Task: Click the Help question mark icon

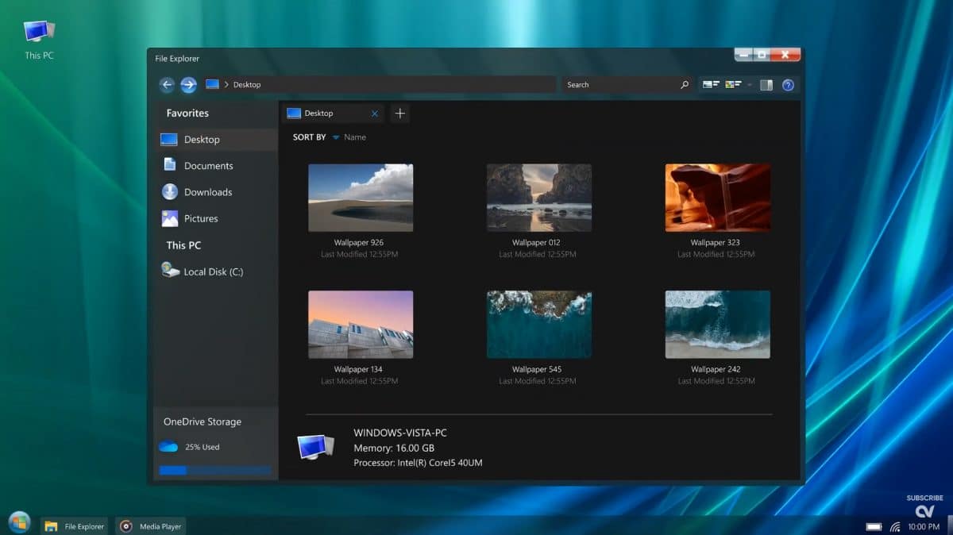Action: (x=788, y=84)
